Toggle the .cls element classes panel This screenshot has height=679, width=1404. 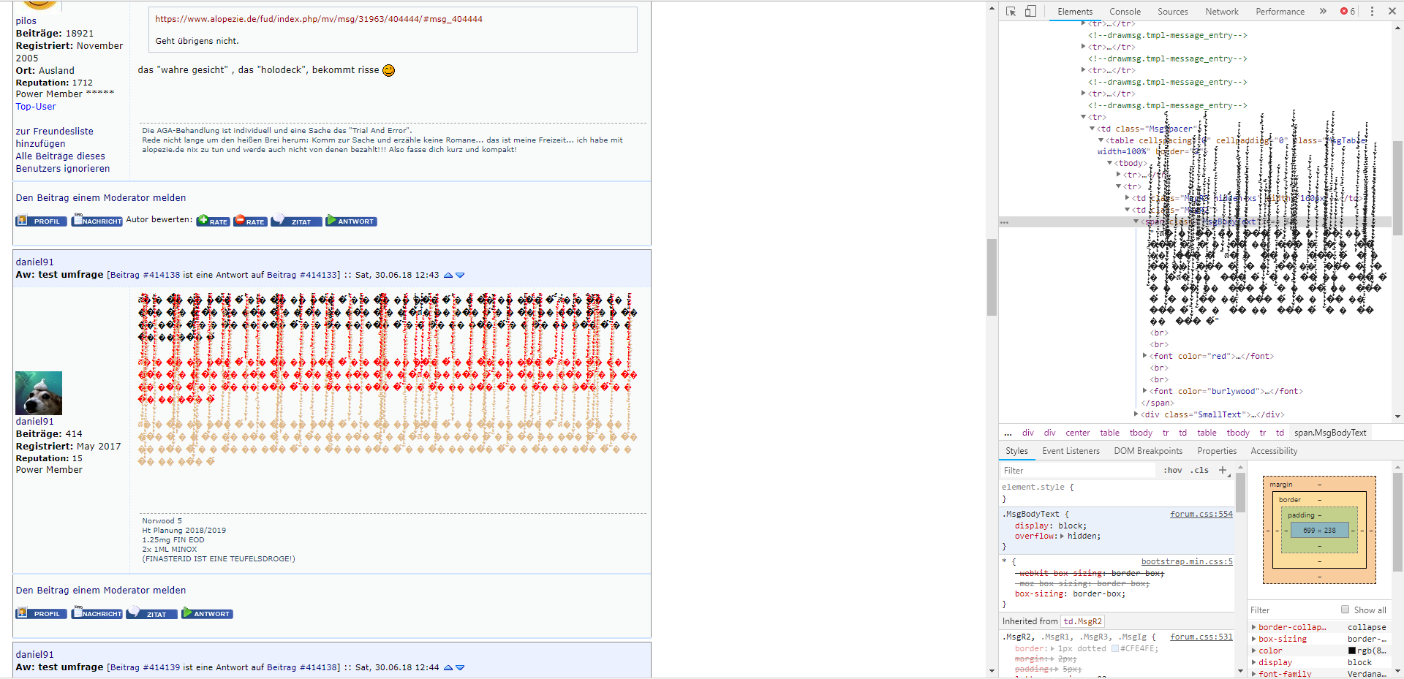(1199, 471)
